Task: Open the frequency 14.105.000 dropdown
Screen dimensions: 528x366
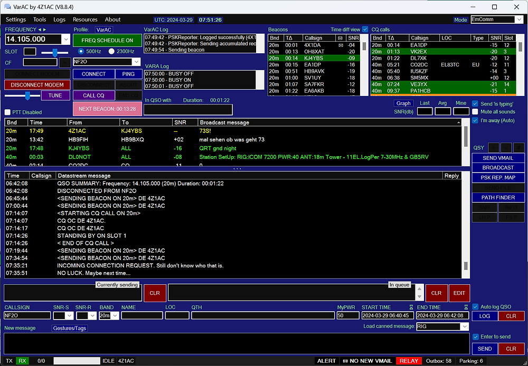Action: pyautogui.click(x=66, y=40)
